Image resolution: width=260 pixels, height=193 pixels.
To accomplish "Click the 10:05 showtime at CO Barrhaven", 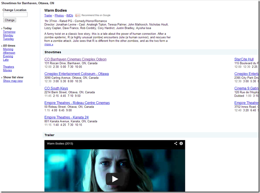I will (x=78, y=67).
